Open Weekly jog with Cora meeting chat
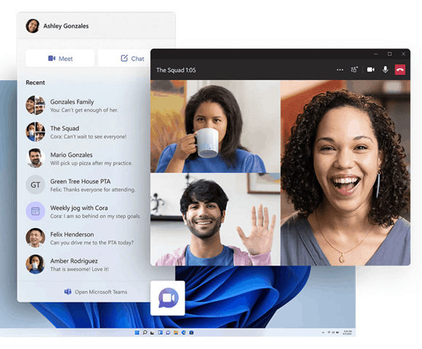Screen dimensions: 422x349 (84, 212)
